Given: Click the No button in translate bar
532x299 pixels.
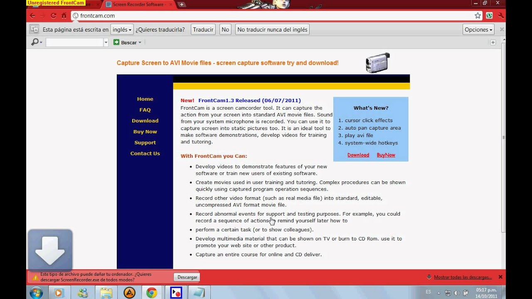Looking at the screenshot, I should pos(225,29).
